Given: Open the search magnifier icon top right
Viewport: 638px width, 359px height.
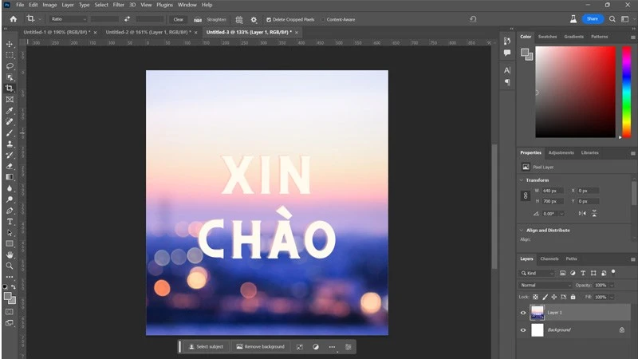Looking at the screenshot, I should click(612, 19).
